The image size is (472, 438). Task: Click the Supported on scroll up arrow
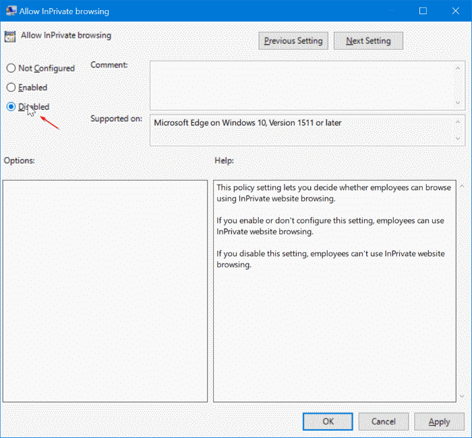[459, 121]
